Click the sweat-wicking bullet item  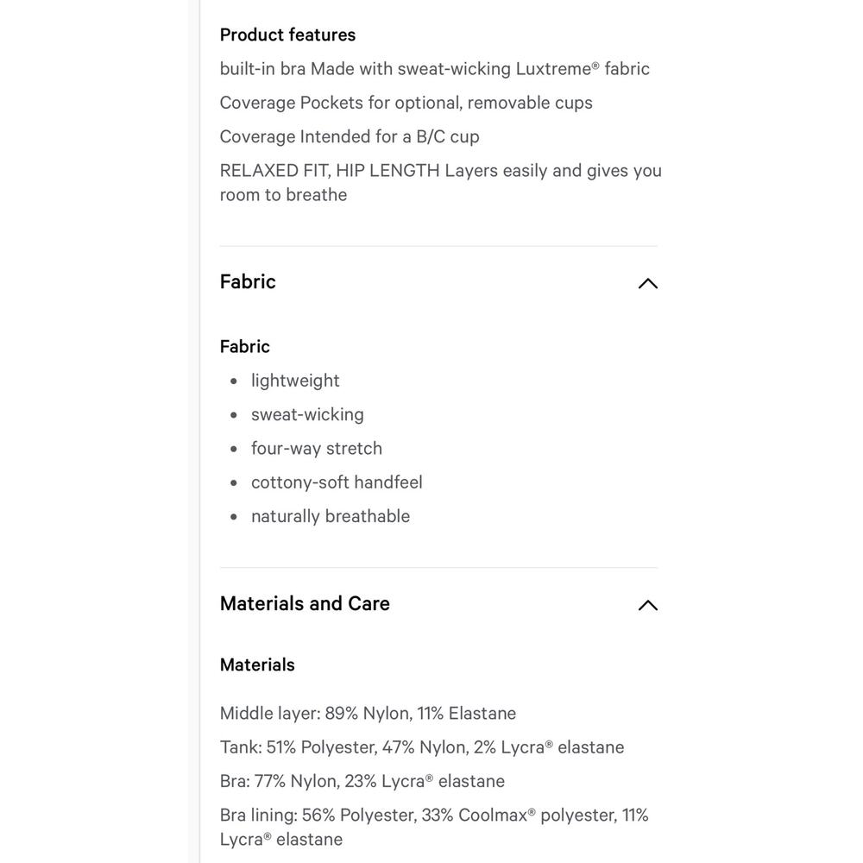point(307,414)
